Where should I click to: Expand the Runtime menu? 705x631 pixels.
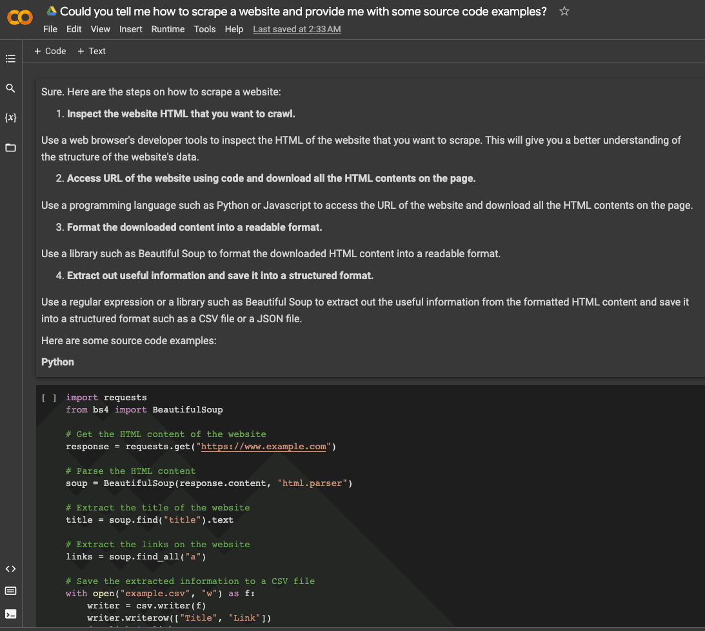click(168, 29)
